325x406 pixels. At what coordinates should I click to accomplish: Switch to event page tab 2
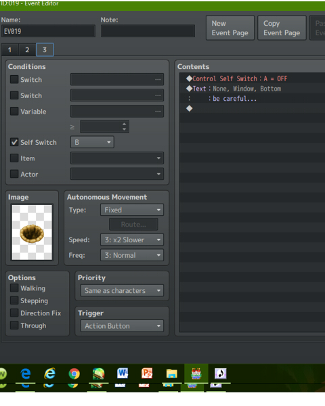click(x=27, y=49)
